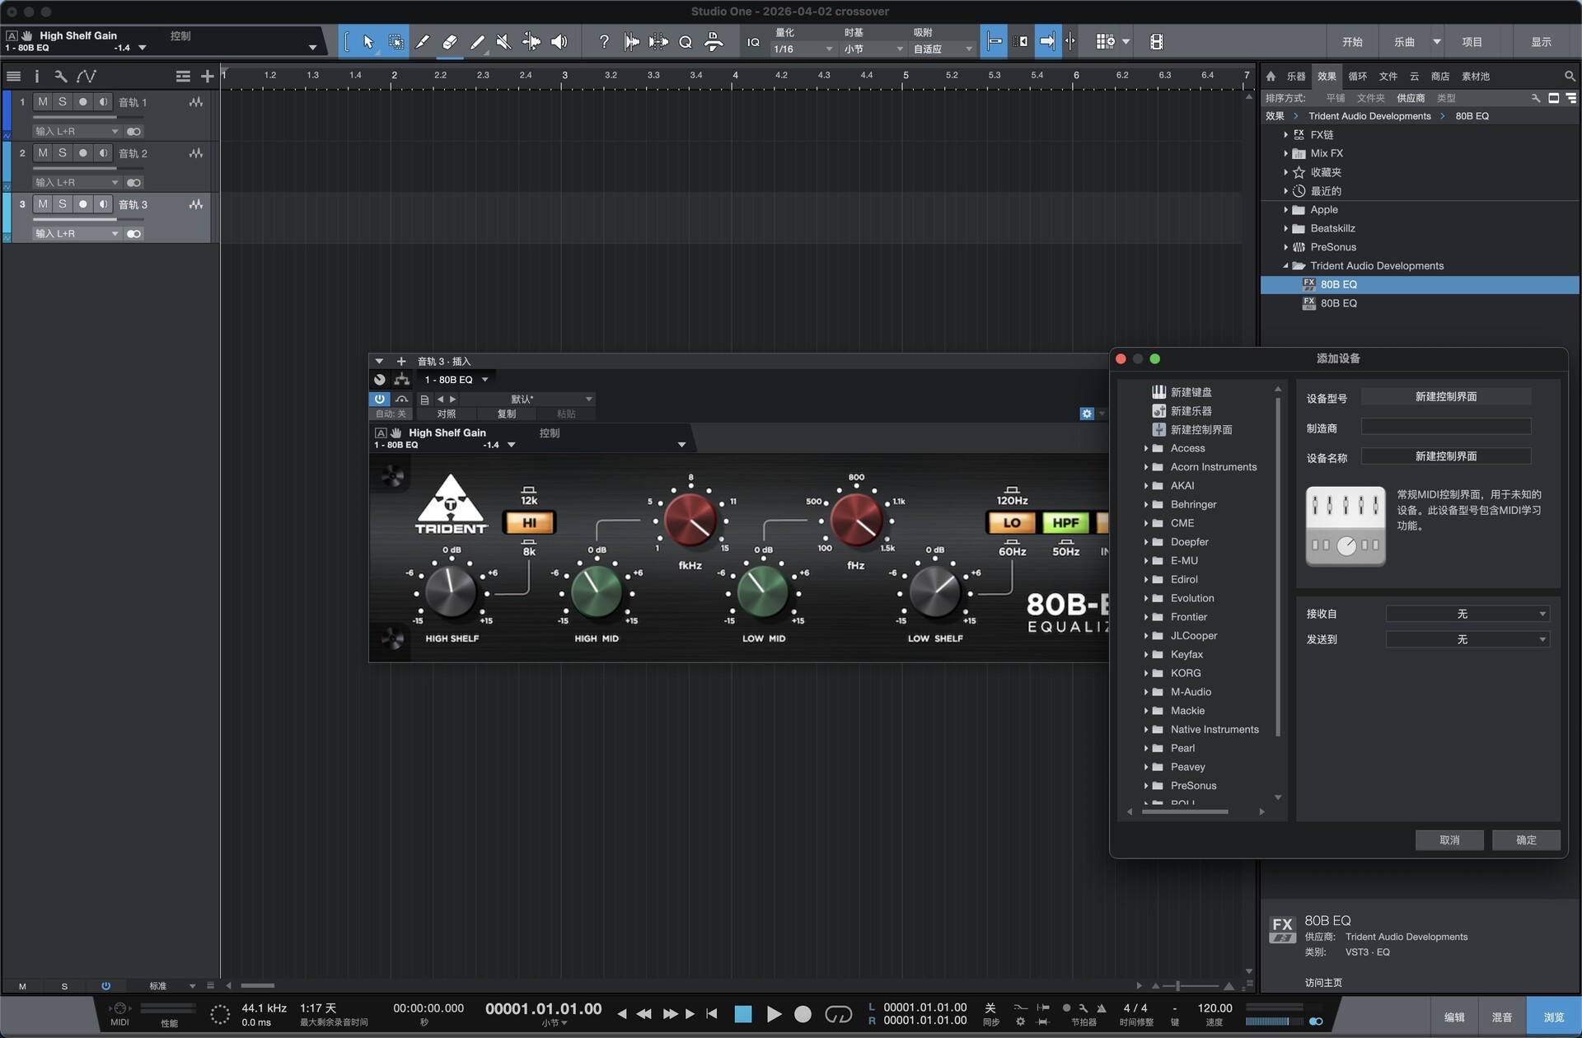Mute track 音轨 3
1582x1038 pixels.
(x=43, y=204)
